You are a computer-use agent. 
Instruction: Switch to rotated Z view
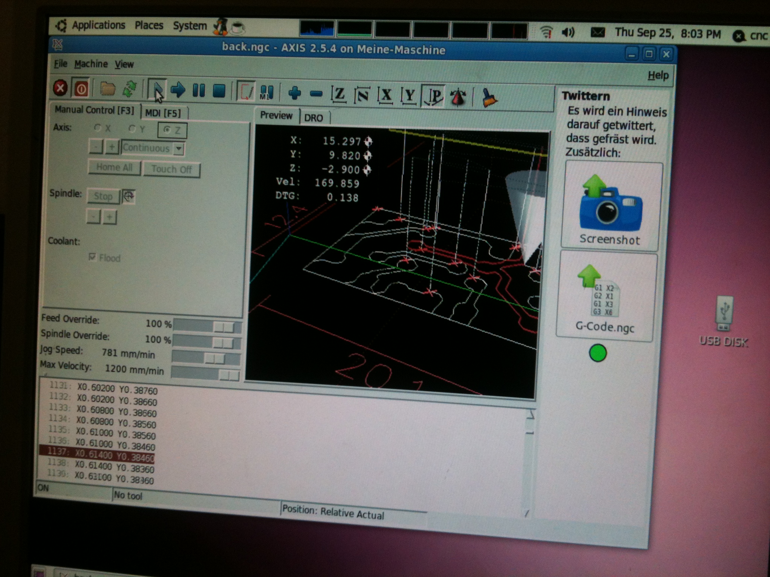362,95
